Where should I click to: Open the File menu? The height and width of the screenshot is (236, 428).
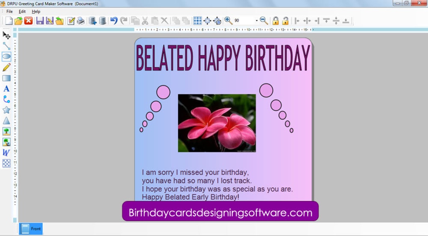(x=9, y=11)
